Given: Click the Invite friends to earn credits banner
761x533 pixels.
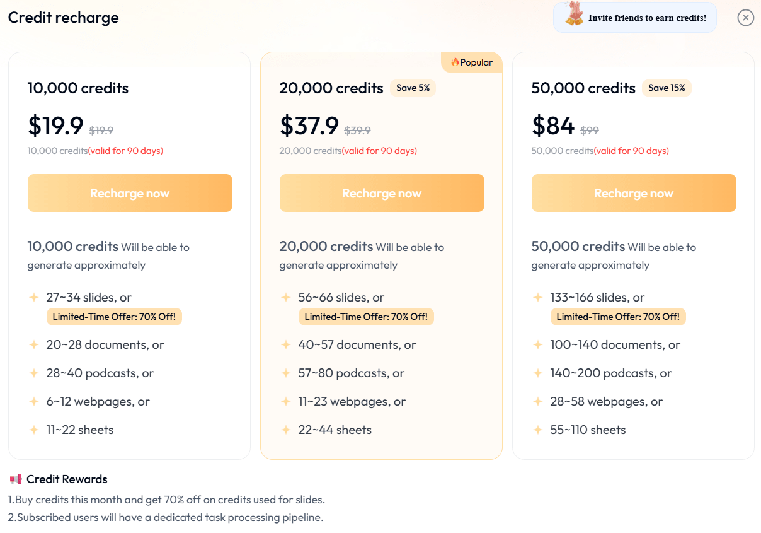Looking at the screenshot, I should coord(647,18).
